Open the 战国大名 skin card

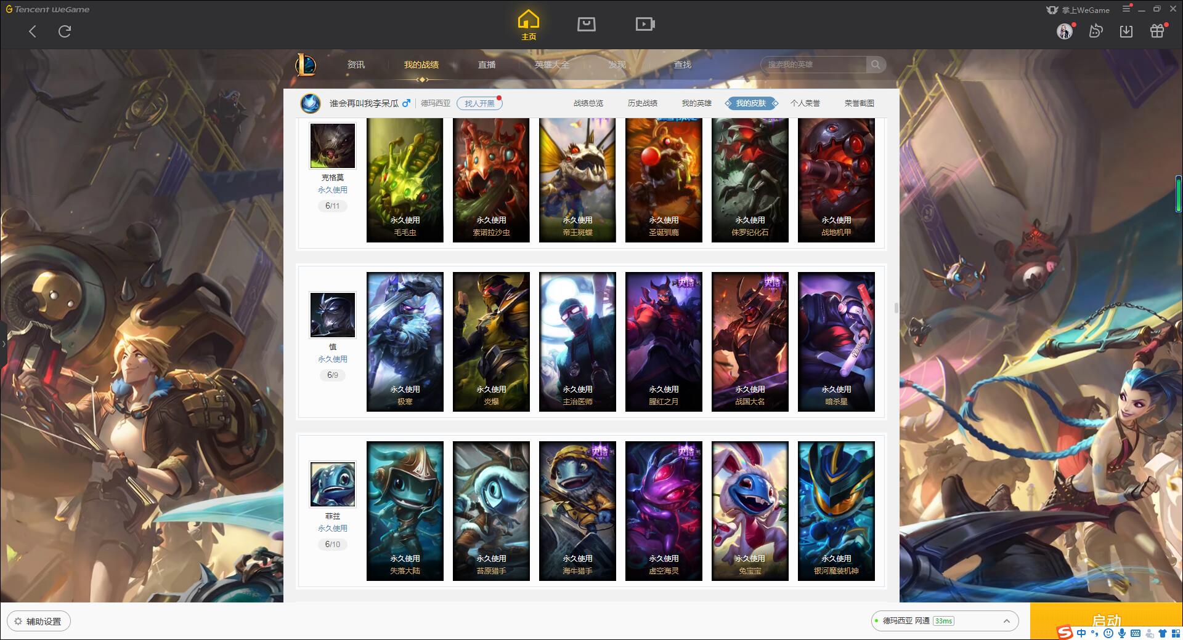[x=750, y=342]
